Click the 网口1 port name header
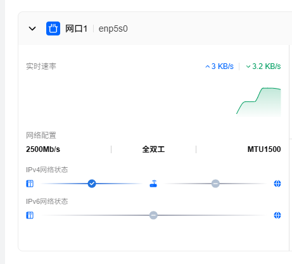This screenshot has width=292, height=264. [76, 28]
